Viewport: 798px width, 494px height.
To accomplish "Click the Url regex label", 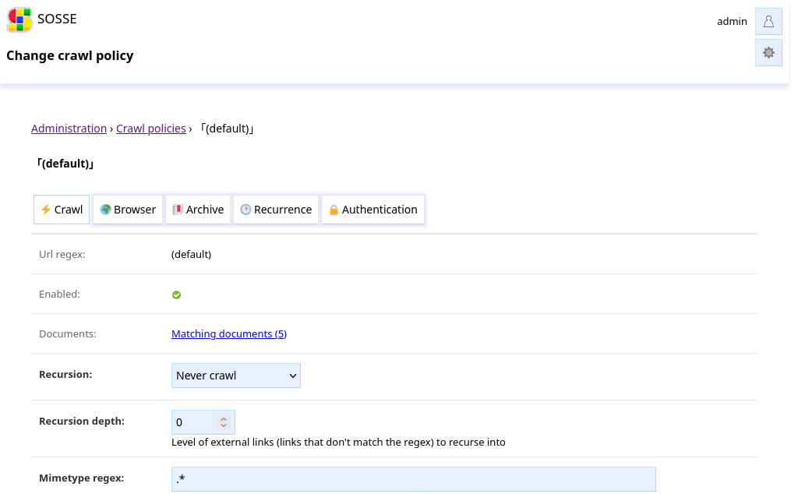I will coord(62,254).
